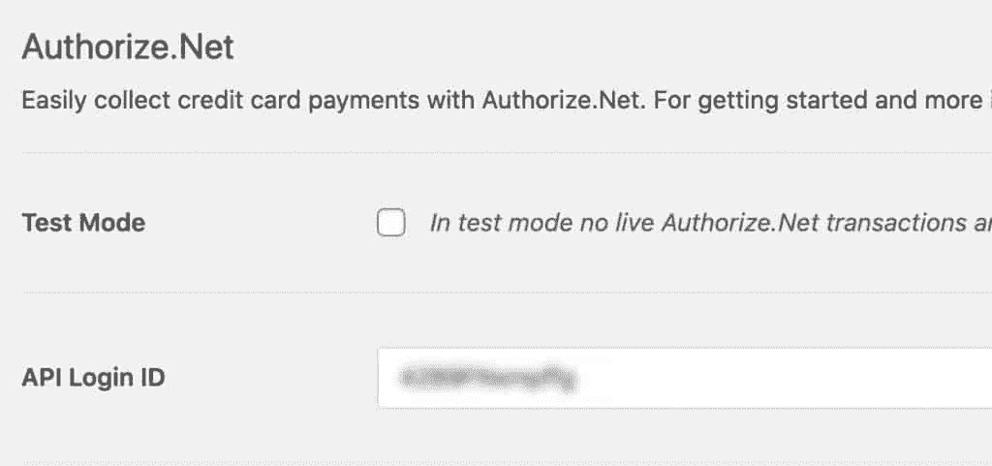992x466 pixels.
Task: Click the divider line above API Login ID
Action: point(507,293)
